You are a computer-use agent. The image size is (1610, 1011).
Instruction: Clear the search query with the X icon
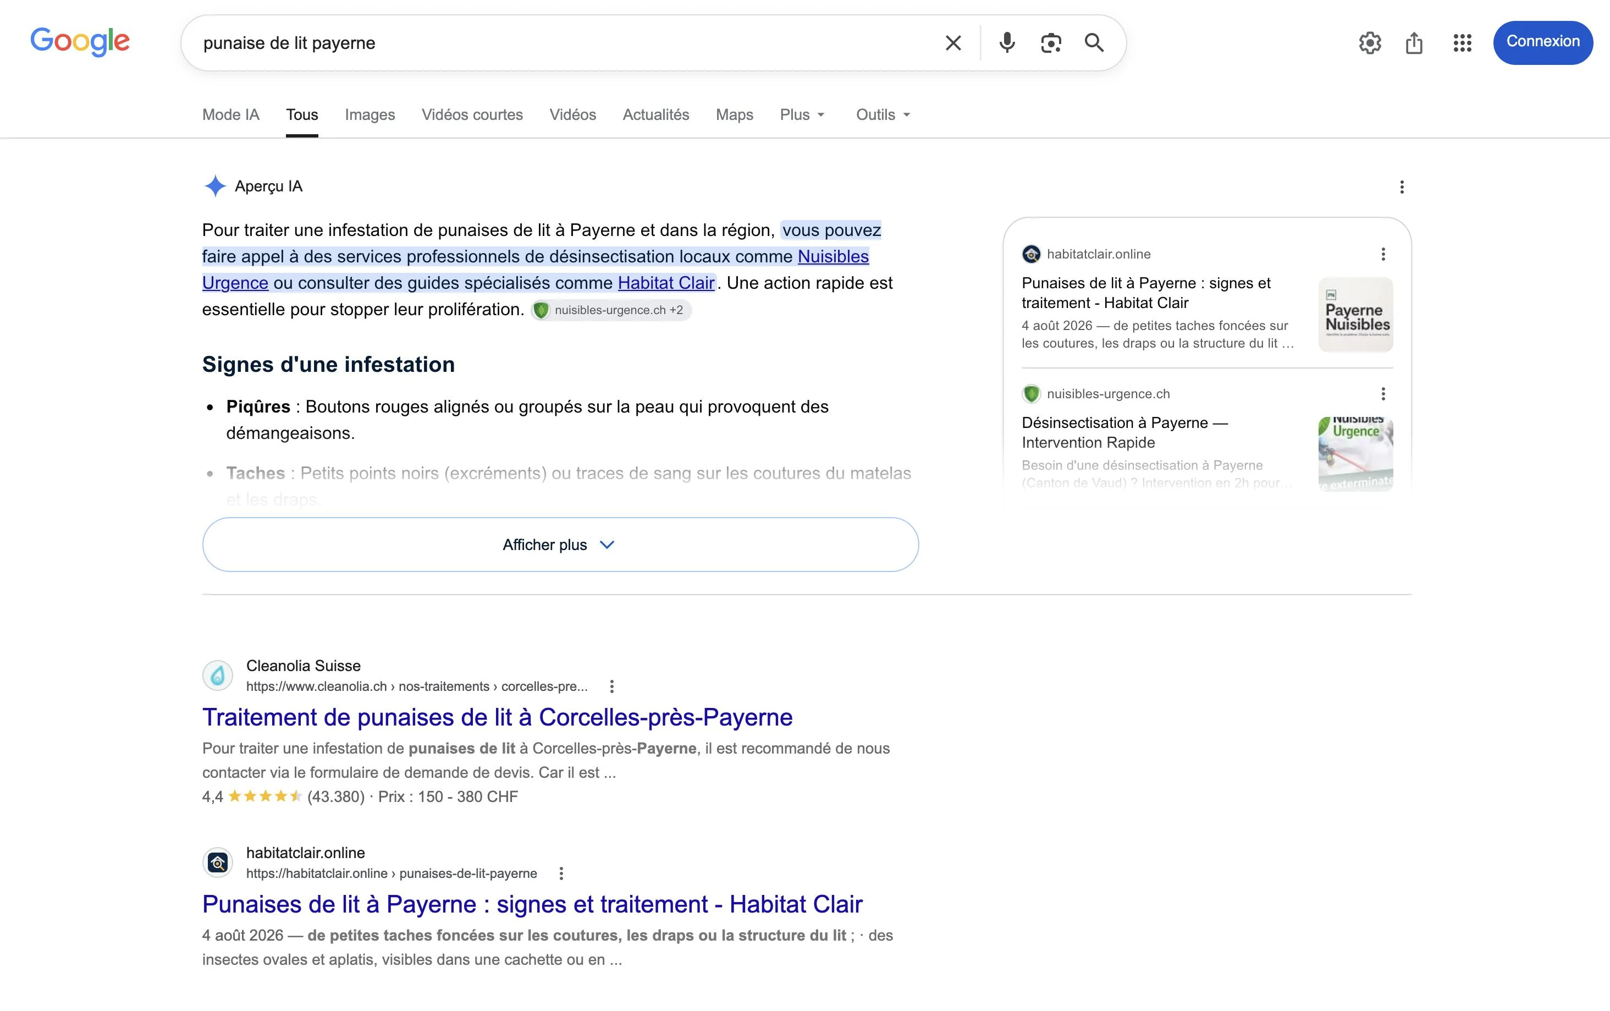[953, 43]
